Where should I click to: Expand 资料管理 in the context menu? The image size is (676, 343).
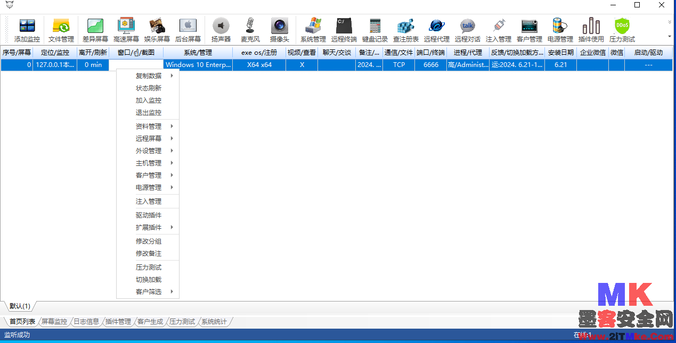[149, 126]
